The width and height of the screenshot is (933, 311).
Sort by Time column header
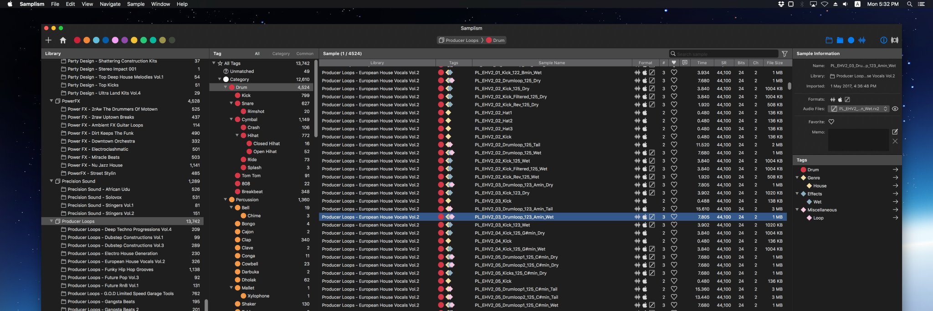click(702, 63)
